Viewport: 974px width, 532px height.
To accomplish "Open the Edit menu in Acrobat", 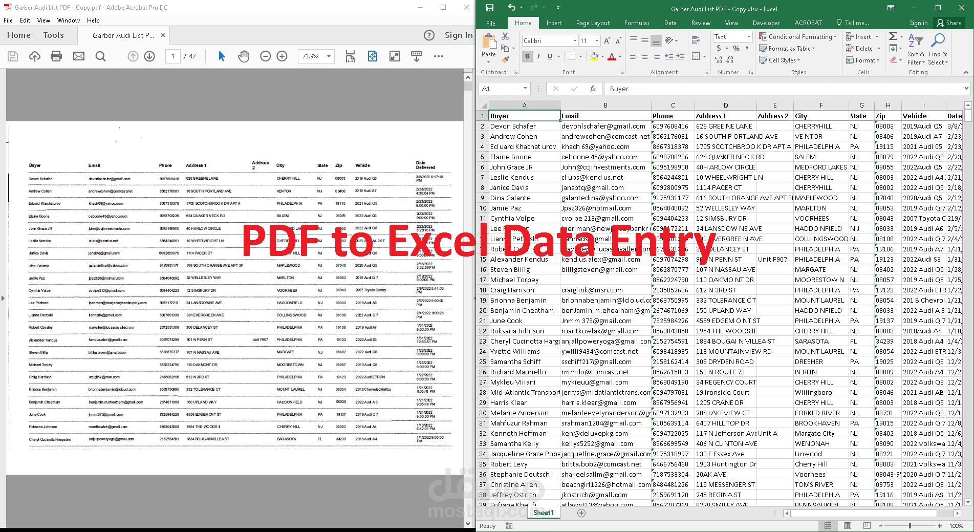I will (25, 20).
